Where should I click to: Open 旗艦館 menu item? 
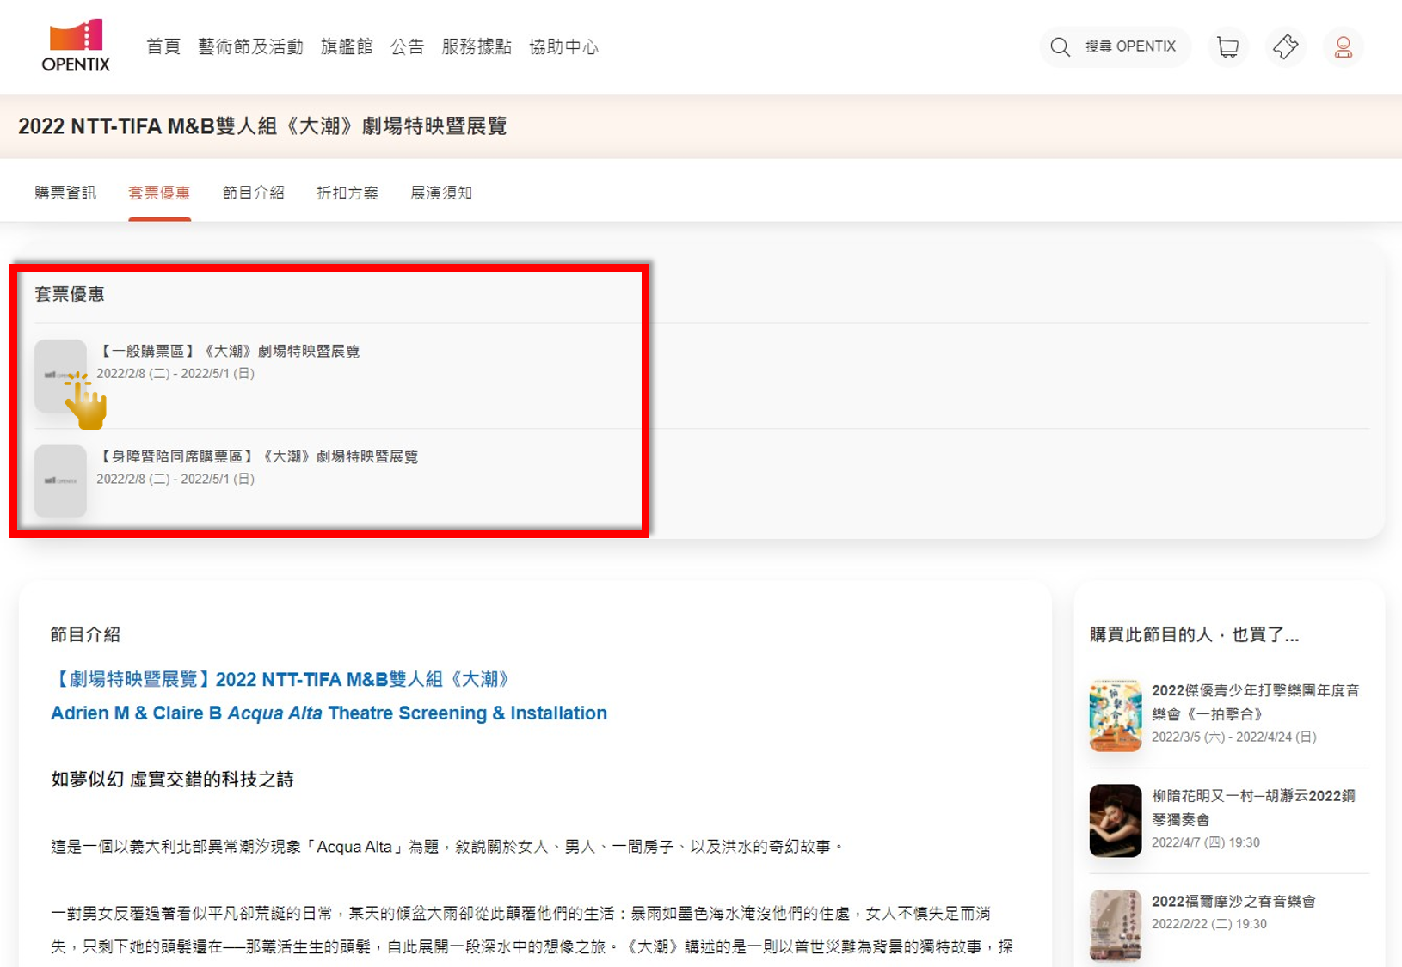tap(347, 46)
